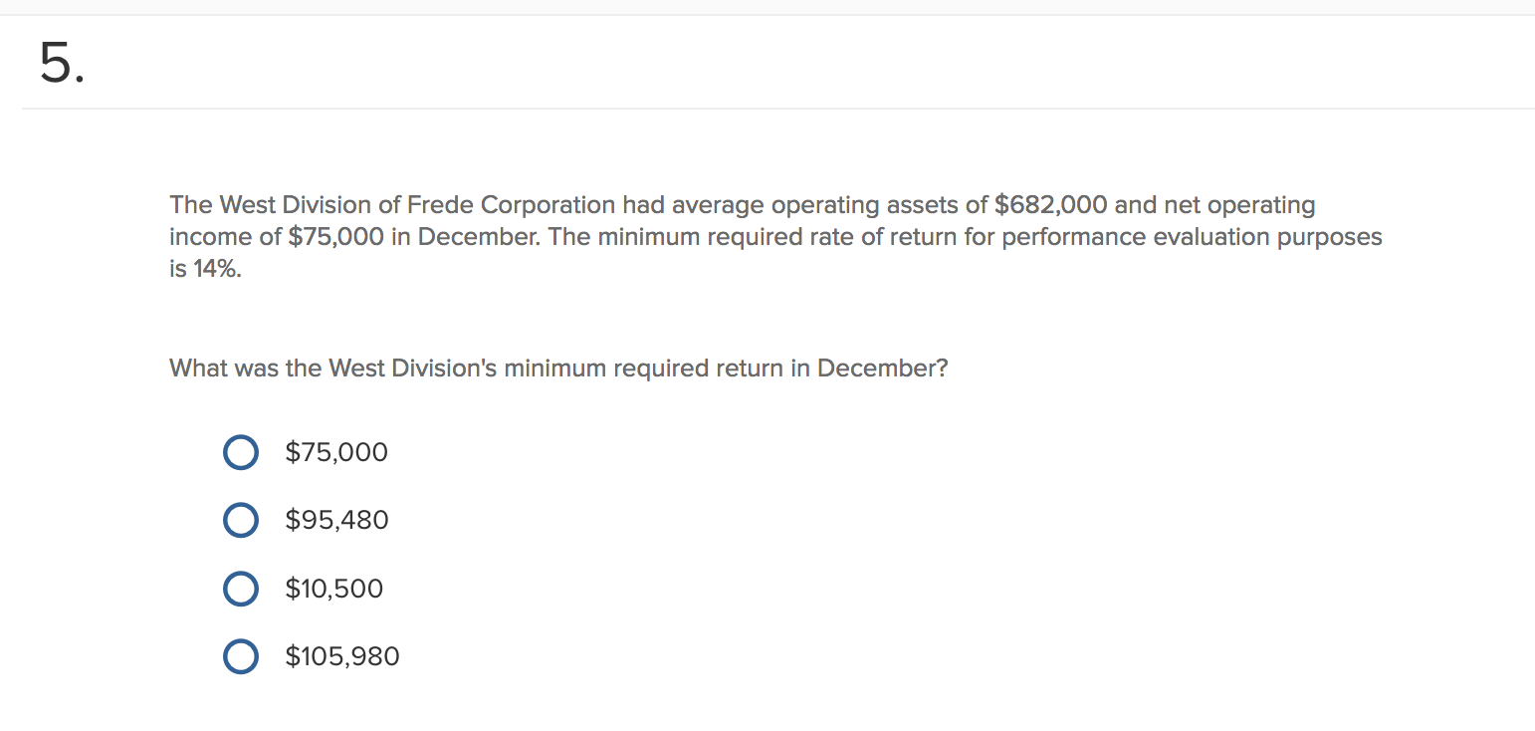This screenshot has height=731, width=1535.
Task: Click the paragraph about Frede Corporation
Action: (x=775, y=236)
